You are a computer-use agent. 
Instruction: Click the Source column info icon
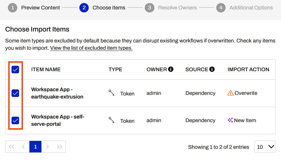212,69
